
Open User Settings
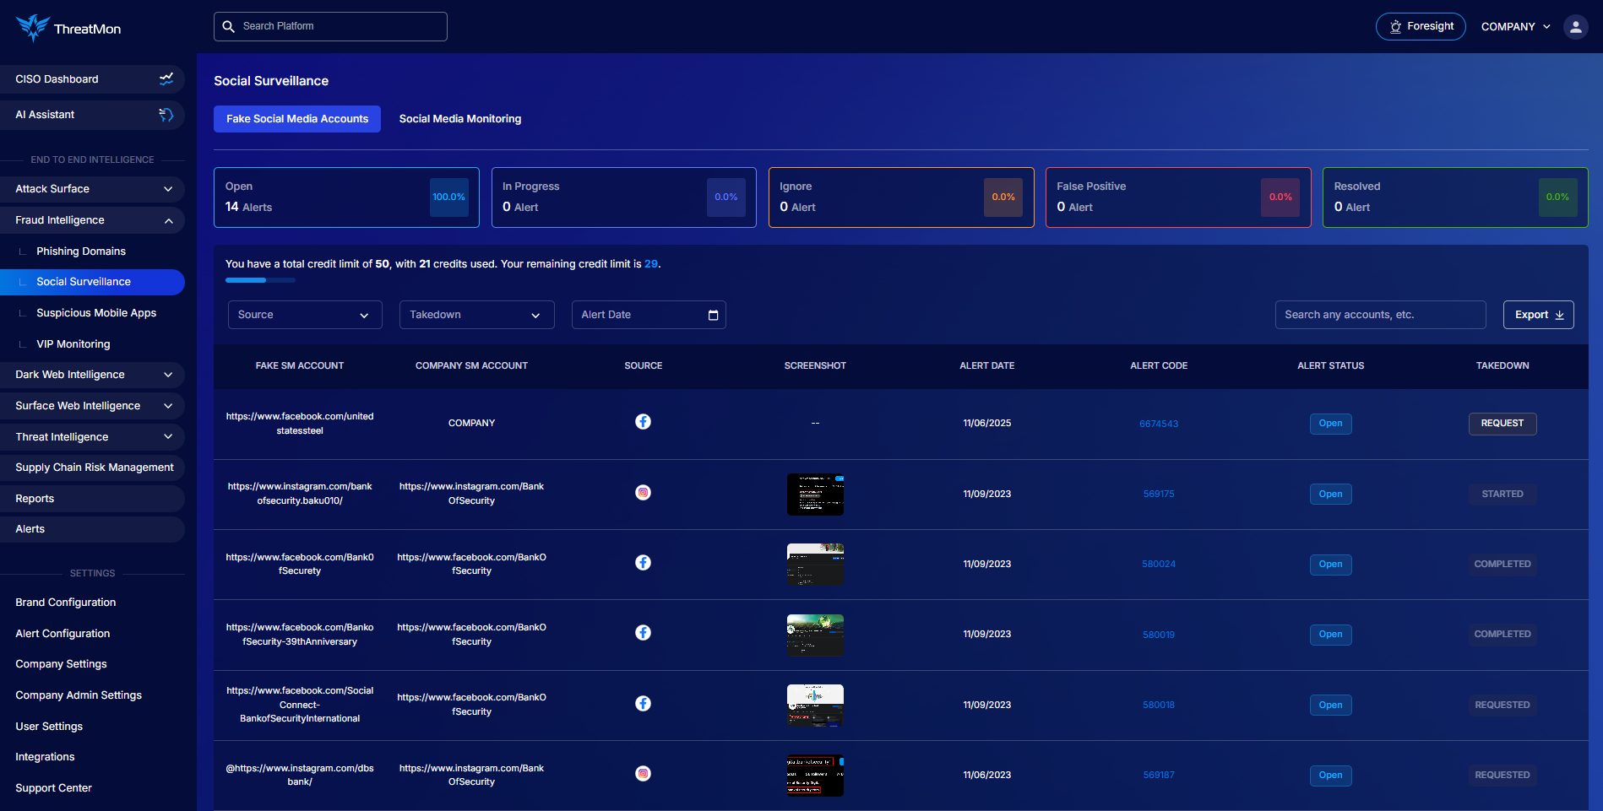[49, 727]
